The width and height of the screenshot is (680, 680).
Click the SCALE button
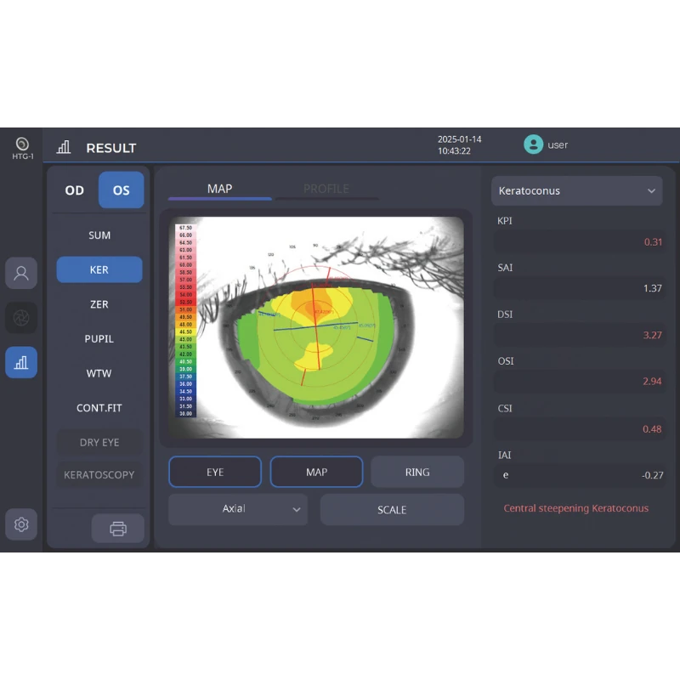coord(392,509)
